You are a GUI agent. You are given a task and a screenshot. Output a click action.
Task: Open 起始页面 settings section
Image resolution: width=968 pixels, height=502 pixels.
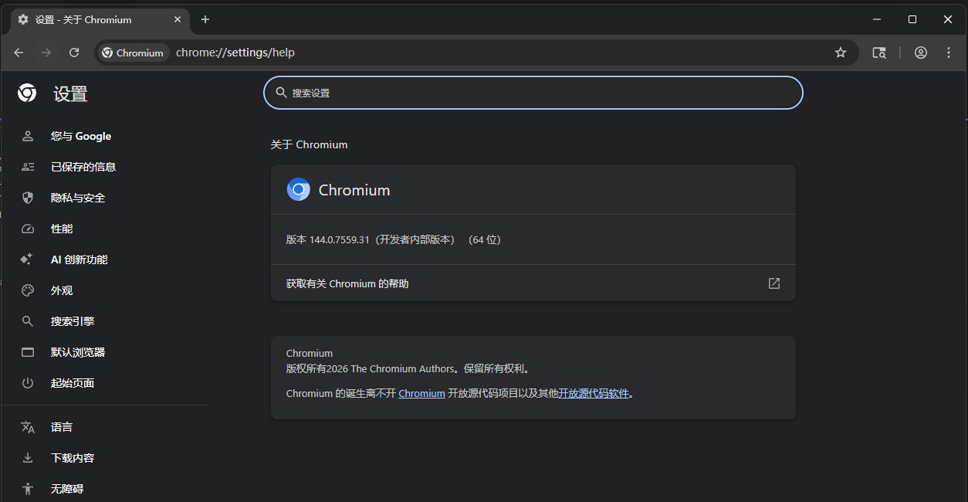coord(103,383)
